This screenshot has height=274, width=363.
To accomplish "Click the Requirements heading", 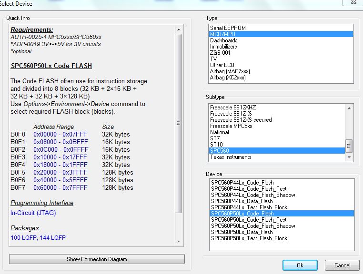I will [x=32, y=30].
